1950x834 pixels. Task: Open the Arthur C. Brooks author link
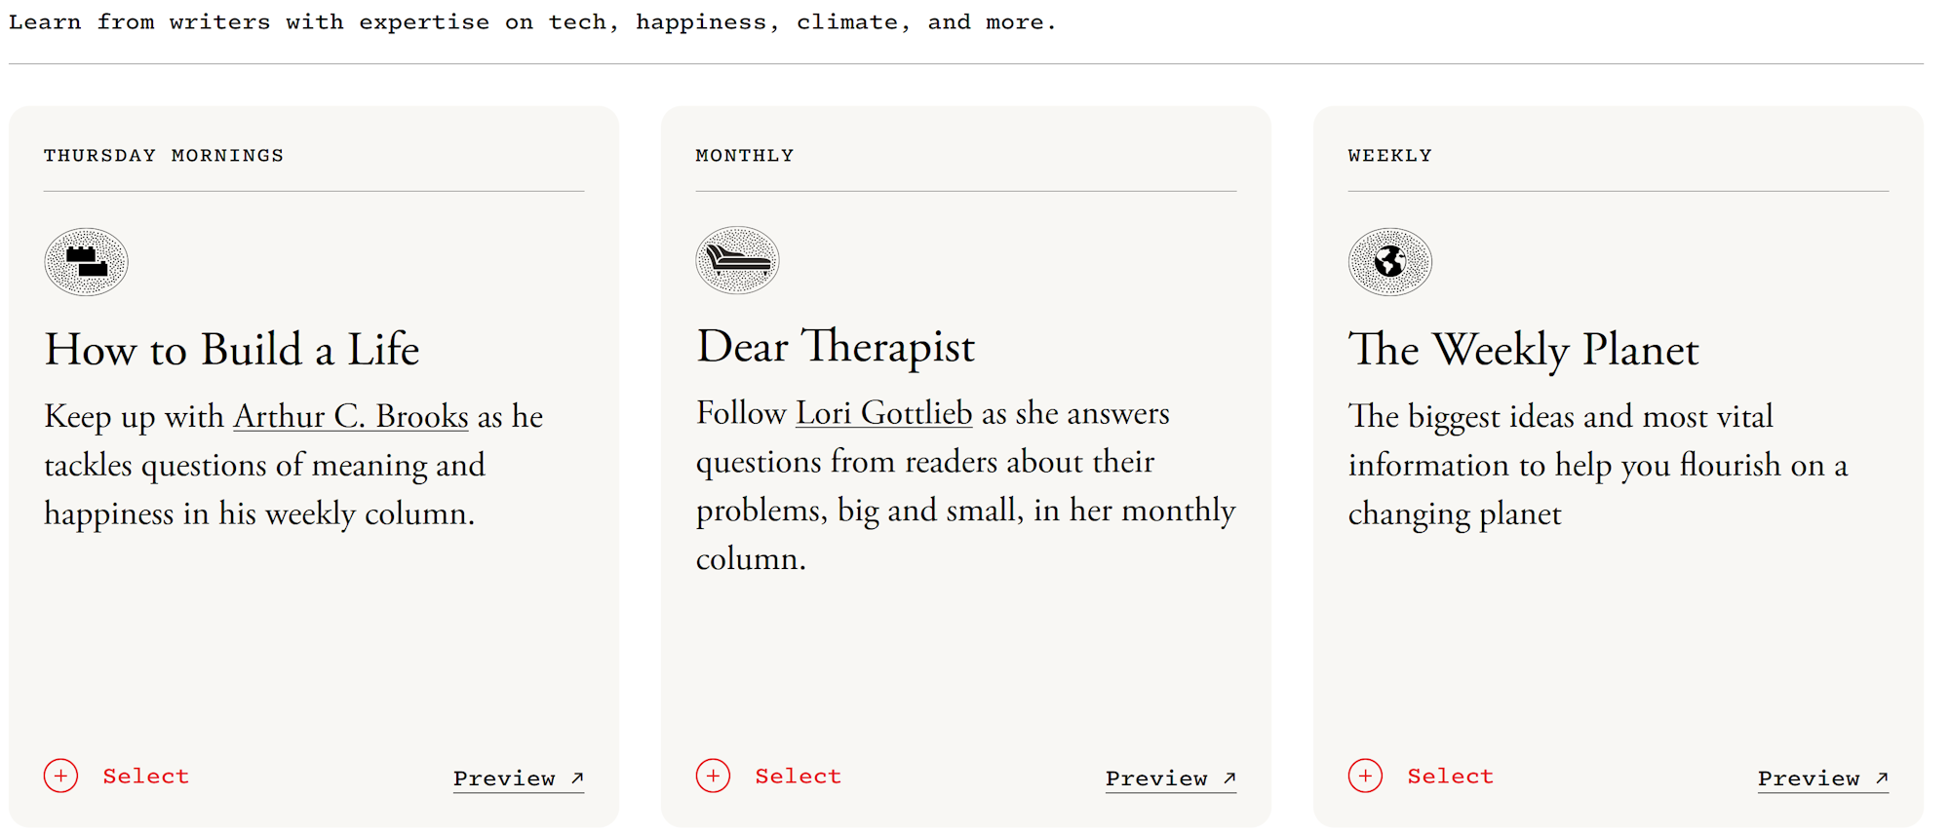point(351,416)
